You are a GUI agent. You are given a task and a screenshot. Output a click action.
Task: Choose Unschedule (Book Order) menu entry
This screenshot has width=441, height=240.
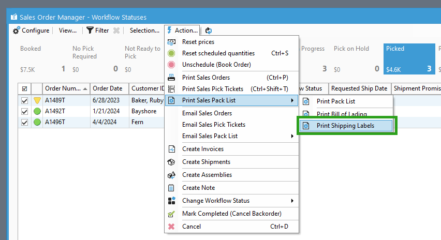coord(216,65)
